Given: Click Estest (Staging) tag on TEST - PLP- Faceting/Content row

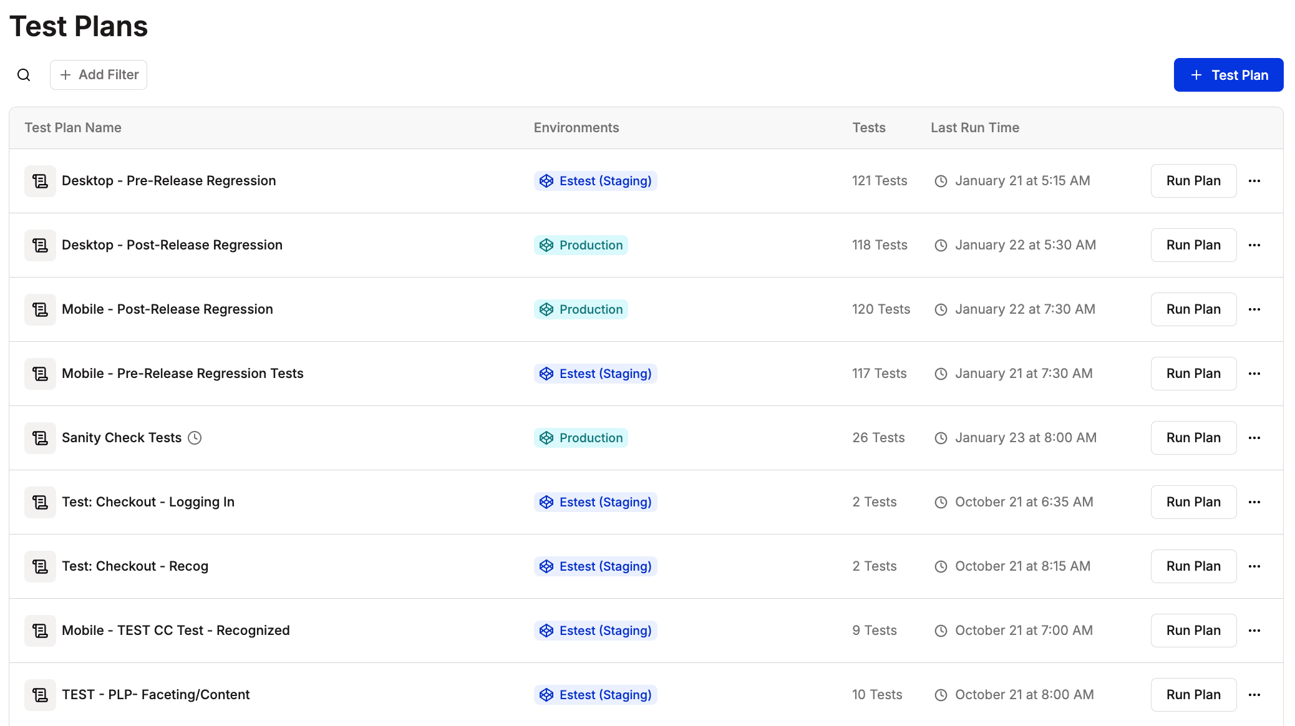Looking at the screenshot, I should (596, 695).
